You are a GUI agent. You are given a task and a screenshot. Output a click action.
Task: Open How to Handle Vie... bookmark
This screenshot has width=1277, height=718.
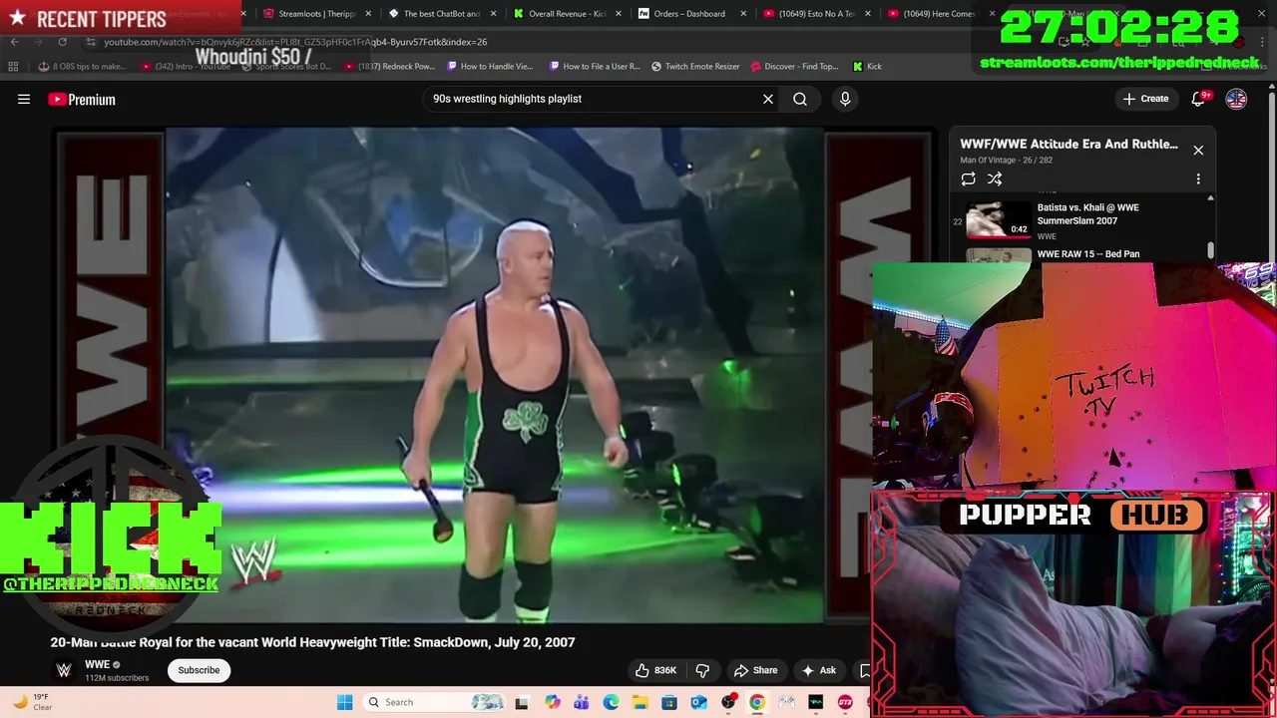pyautogui.click(x=491, y=66)
